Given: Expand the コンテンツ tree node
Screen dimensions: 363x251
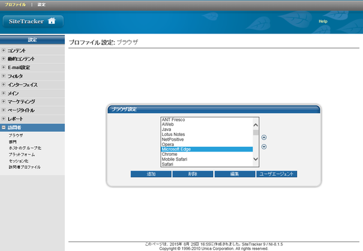Looking at the screenshot, I should 4,50.
